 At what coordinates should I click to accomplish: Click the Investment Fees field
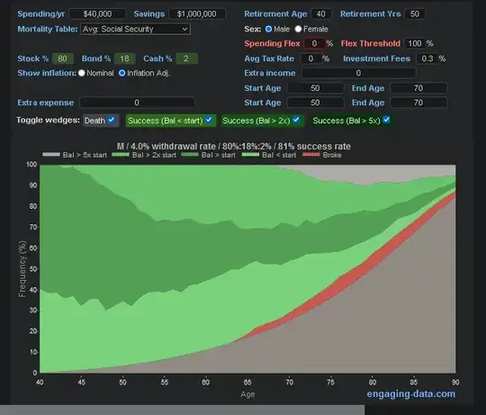pyautogui.click(x=427, y=59)
